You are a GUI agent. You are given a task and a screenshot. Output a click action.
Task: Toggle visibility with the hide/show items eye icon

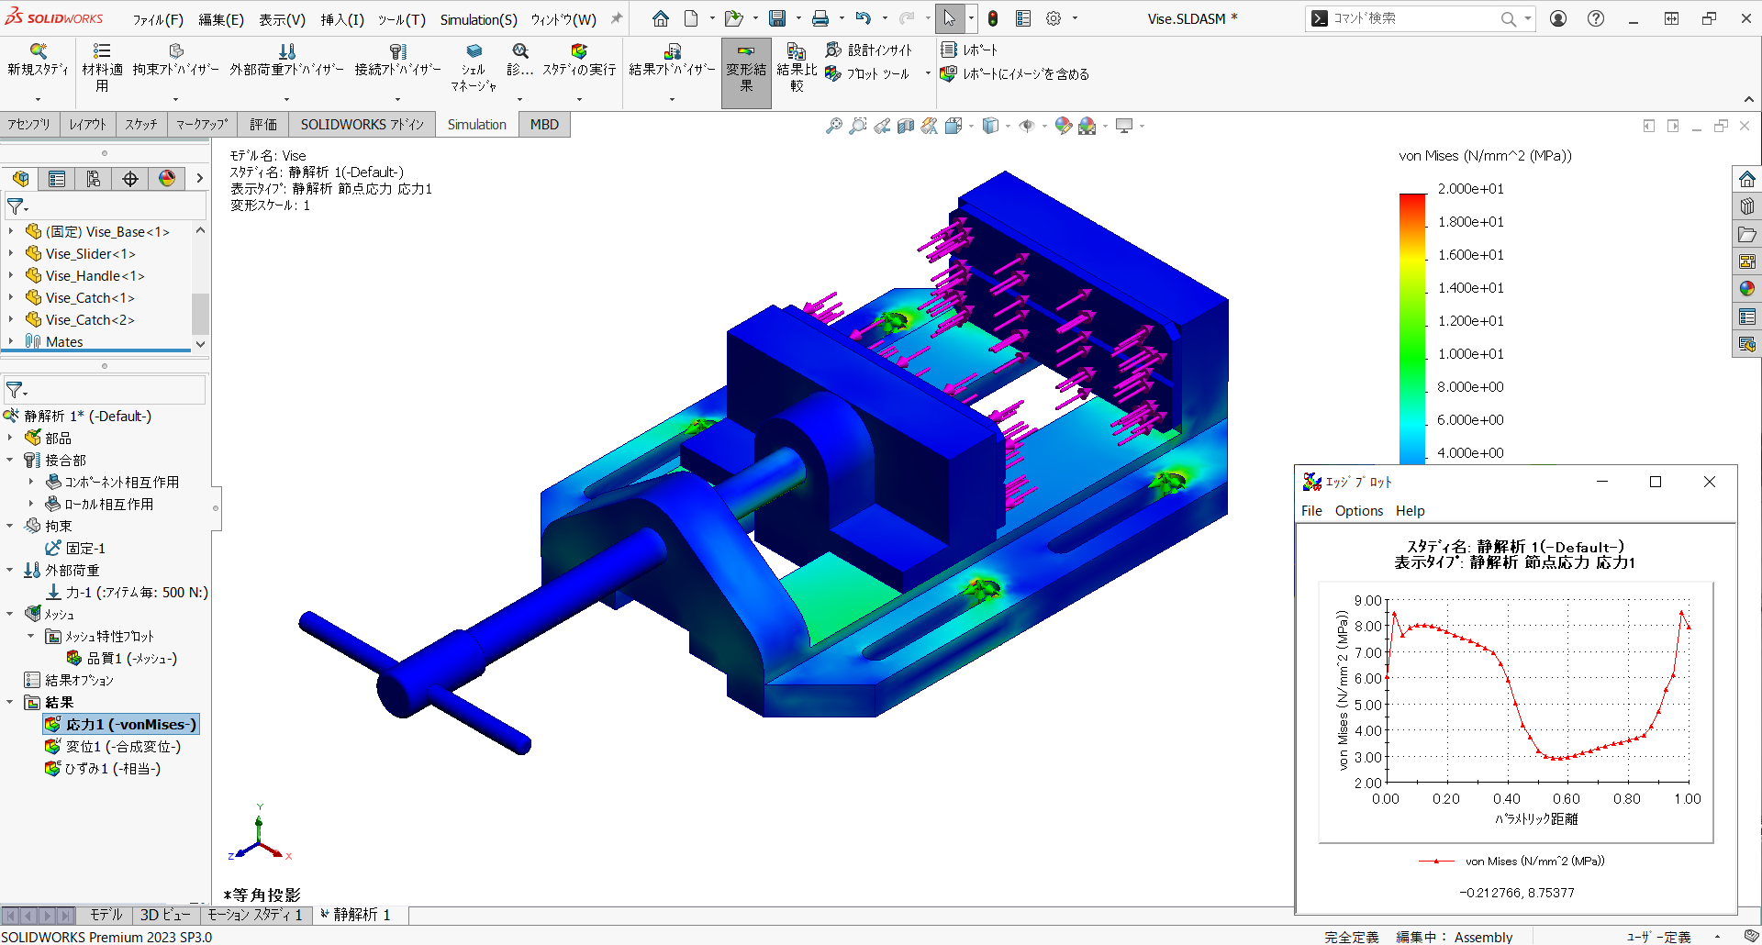(x=1028, y=126)
